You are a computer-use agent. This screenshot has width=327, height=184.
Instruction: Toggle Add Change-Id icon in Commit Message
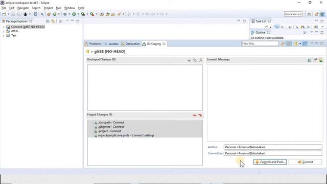point(321,60)
